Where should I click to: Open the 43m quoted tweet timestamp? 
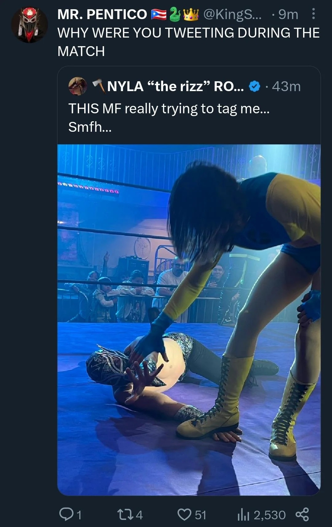pos(286,86)
